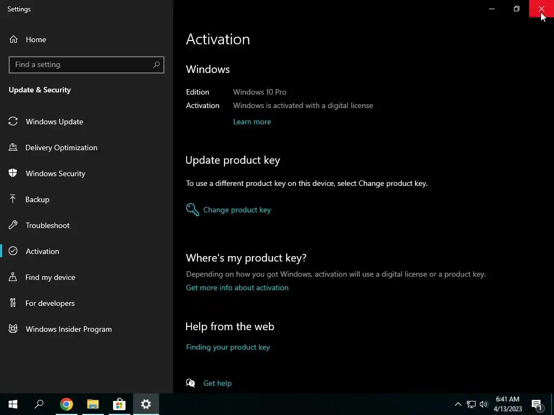Click the Find my device person icon
554x415 pixels.
tap(13, 277)
